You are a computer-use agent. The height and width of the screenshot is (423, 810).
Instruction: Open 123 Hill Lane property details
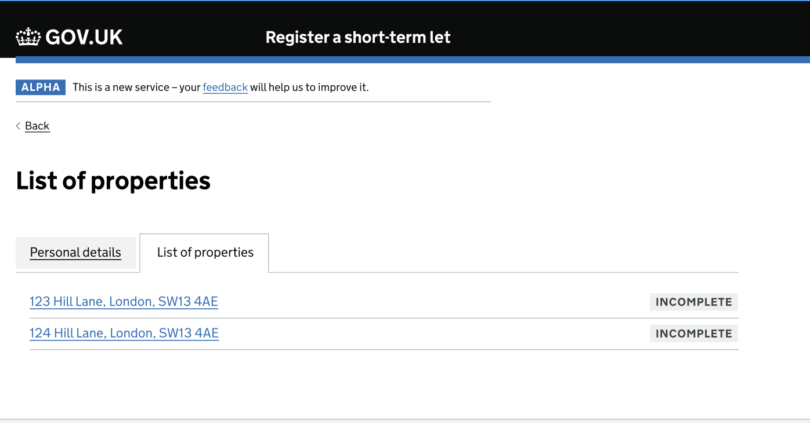click(124, 301)
